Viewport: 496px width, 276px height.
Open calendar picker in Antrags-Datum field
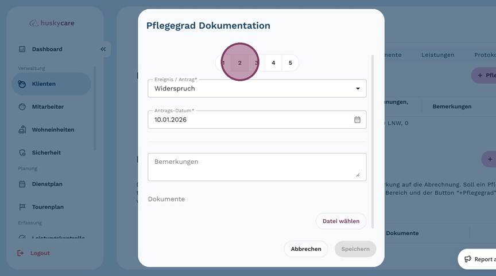[x=357, y=120]
